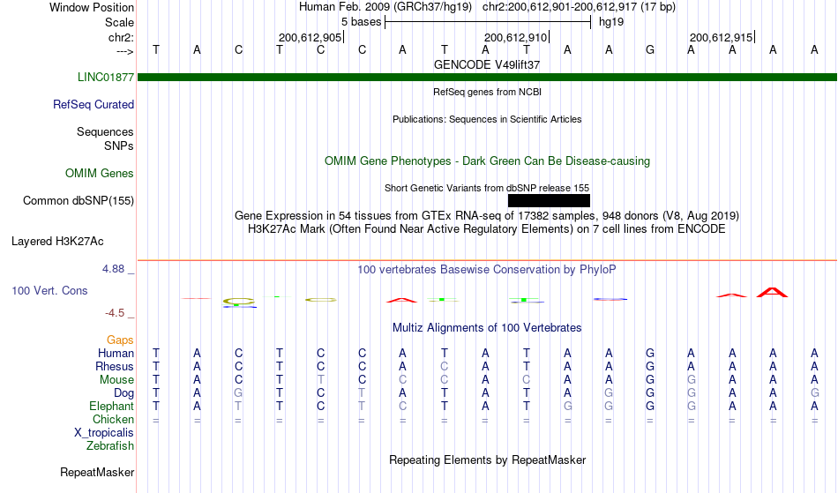The image size is (838, 493).
Task: Click GENCODE V49lift37 track title
Action: (487, 65)
